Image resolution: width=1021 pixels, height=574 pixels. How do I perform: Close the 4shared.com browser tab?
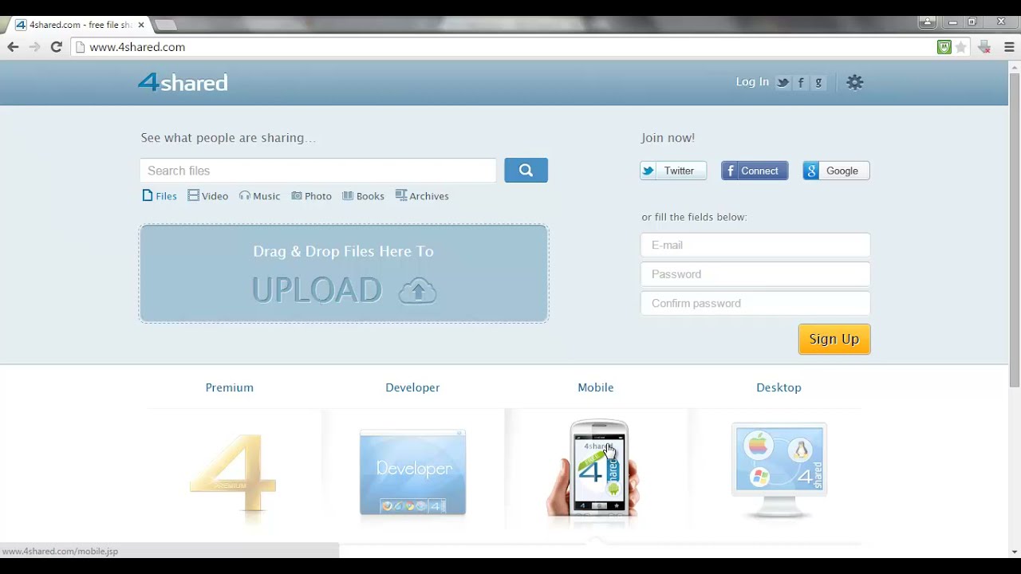tap(141, 25)
